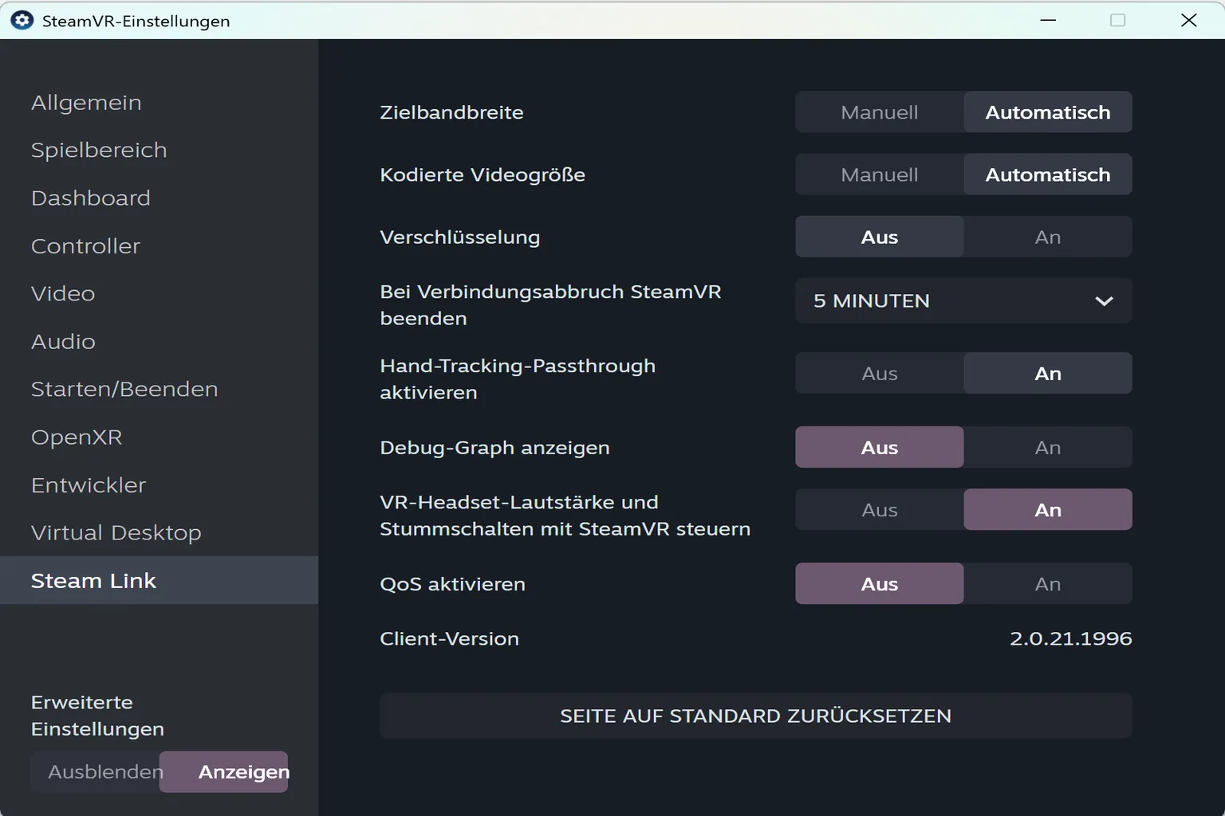The width and height of the screenshot is (1225, 816).
Task: Click the SteamVR gear icon in title bar
Action: [x=22, y=21]
